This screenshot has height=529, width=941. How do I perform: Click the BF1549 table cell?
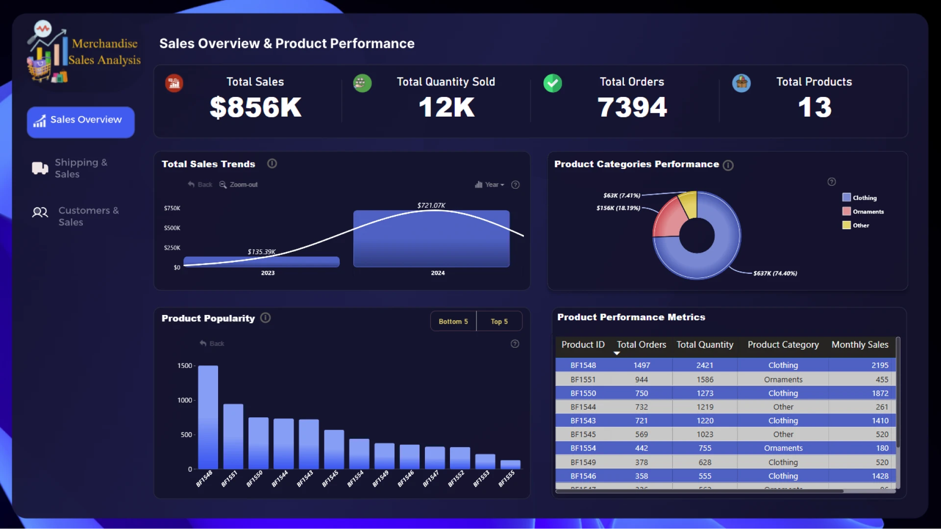[583, 462]
